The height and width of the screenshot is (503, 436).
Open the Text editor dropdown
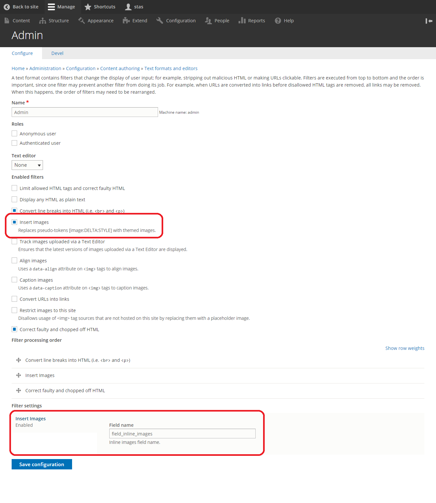coord(27,165)
